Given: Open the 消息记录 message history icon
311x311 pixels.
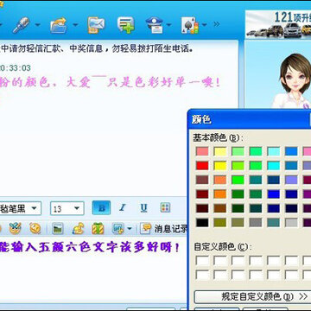Looking at the screenshot, I should pos(146,229).
